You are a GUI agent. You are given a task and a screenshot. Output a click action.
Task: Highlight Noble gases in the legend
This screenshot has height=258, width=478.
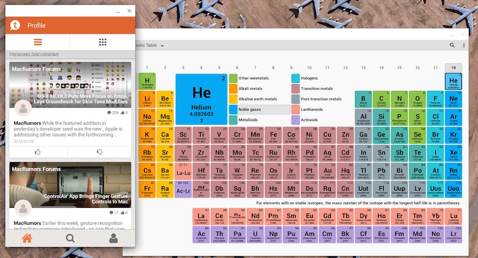coord(254,109)
